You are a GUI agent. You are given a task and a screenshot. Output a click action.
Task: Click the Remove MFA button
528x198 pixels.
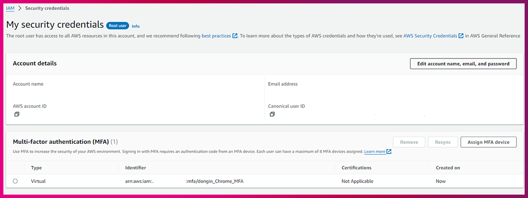click(x=409, y=142)
